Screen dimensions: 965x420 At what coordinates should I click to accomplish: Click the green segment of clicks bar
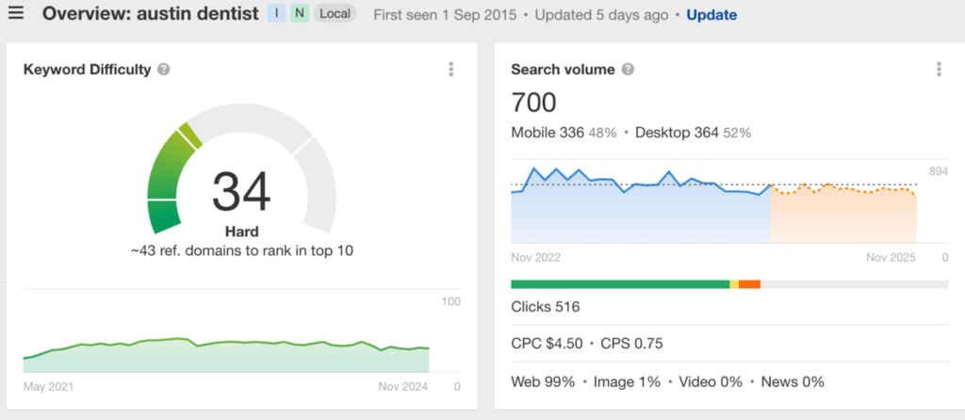point(620,284)
